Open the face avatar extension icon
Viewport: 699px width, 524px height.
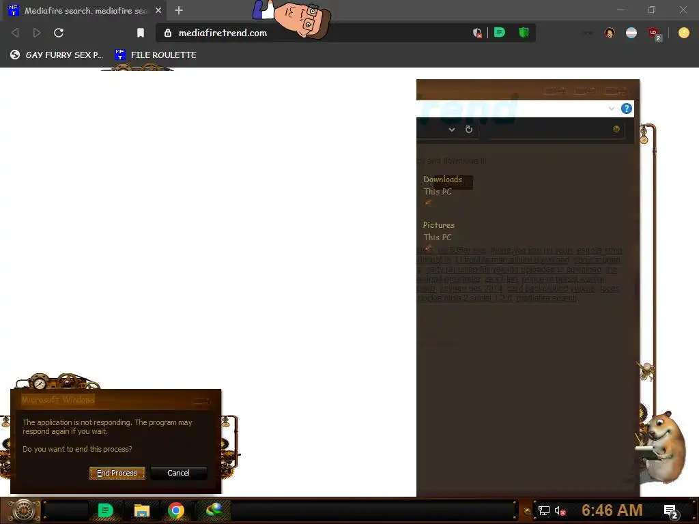(610, 33)
